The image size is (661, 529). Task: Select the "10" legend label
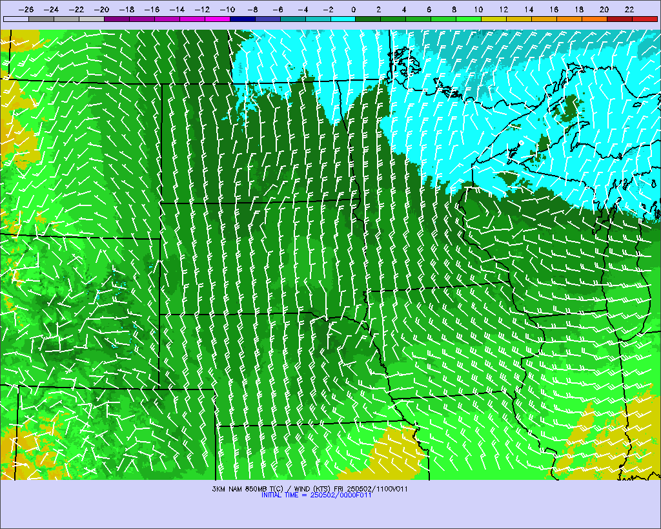478,9
